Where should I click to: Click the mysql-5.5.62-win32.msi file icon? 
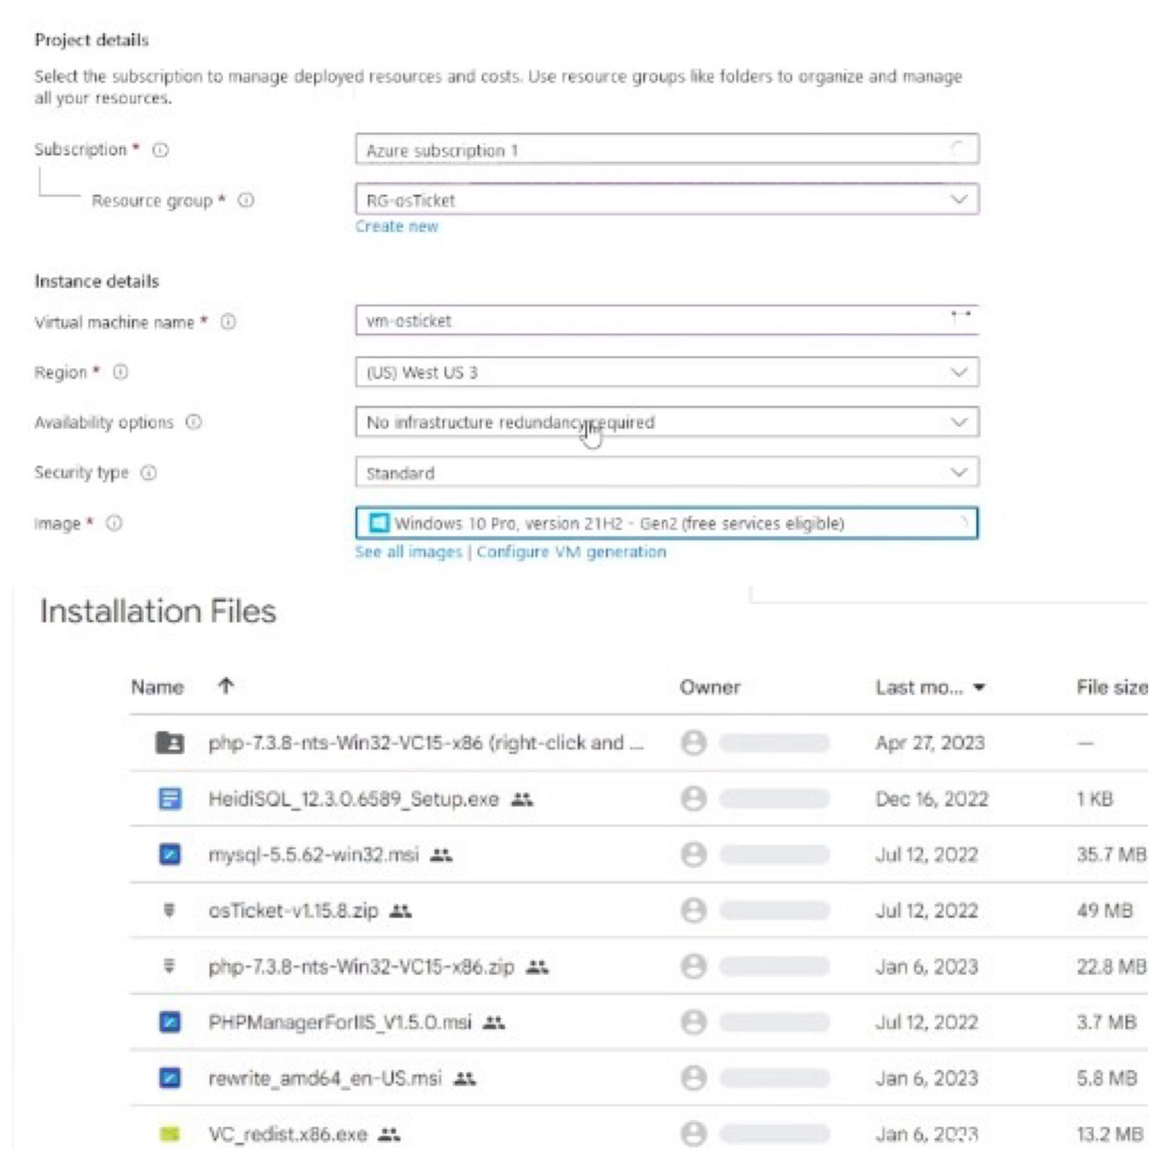click(x=170, y=855)
